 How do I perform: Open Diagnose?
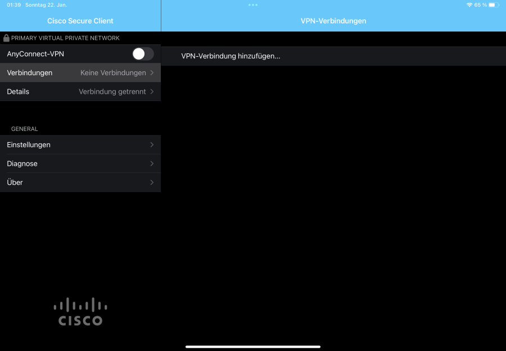coord(80,163)
